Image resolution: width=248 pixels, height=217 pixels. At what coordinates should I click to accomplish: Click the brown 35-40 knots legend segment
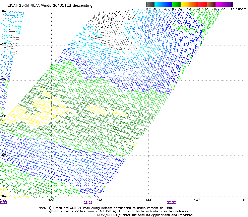pos(211,4)
